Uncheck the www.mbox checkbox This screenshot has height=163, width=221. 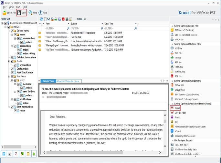(x=15, y=65)
